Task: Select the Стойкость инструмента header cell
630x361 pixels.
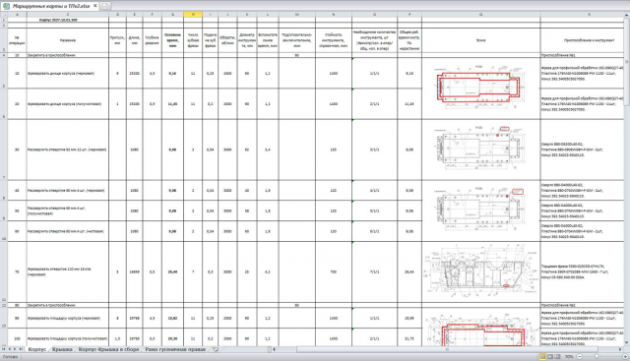Action: (333, 40)
